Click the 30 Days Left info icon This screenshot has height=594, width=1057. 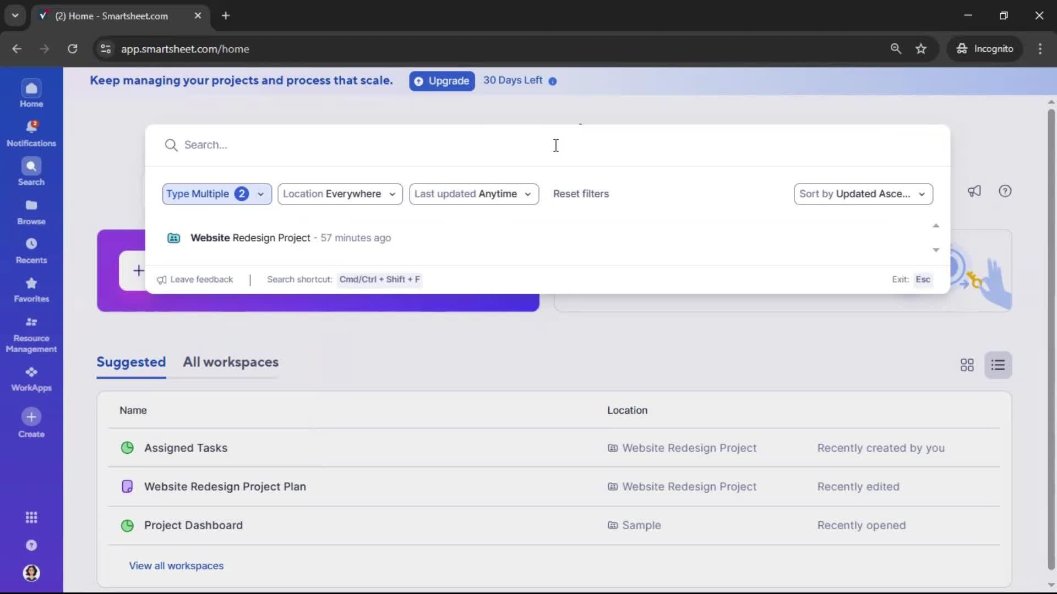[553, 81]
